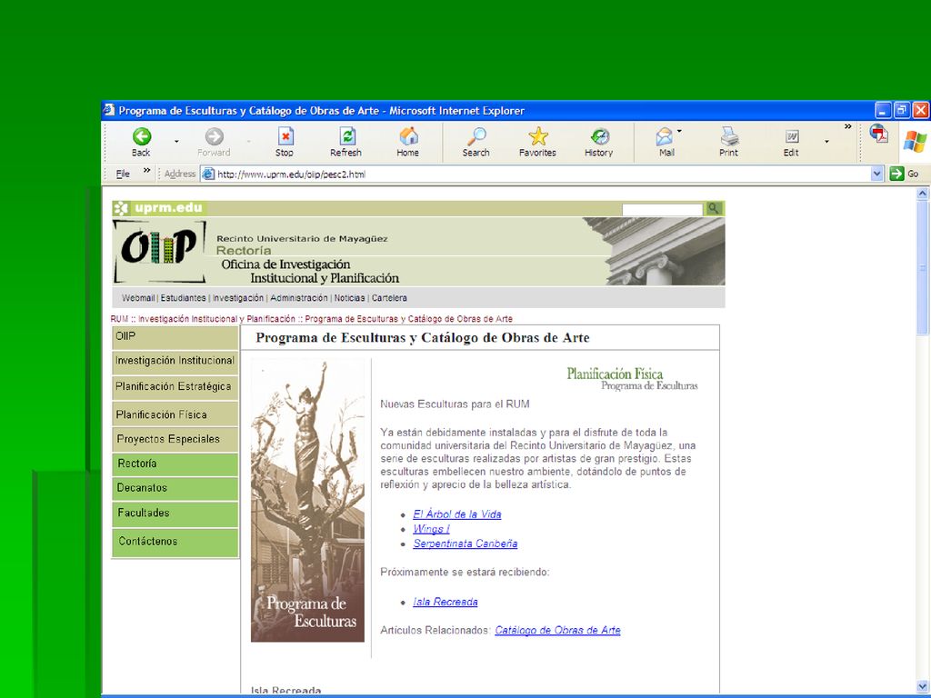Select Facultades sidebar item
The height and width of the screenshot is (698, 931).
(x=175, y=514)
